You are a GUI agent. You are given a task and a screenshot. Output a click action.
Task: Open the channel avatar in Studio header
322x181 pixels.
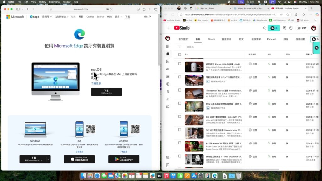pyautogui.click(x=314, y=28)
